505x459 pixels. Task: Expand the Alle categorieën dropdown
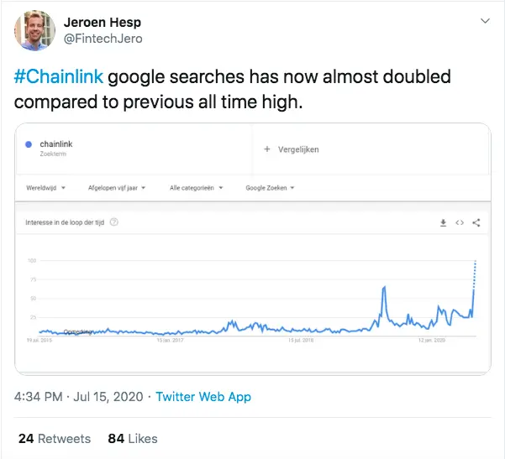click(197, 188)
